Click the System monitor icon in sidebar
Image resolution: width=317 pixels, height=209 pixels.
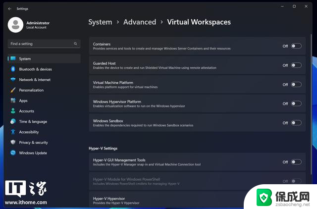[13, 58]
